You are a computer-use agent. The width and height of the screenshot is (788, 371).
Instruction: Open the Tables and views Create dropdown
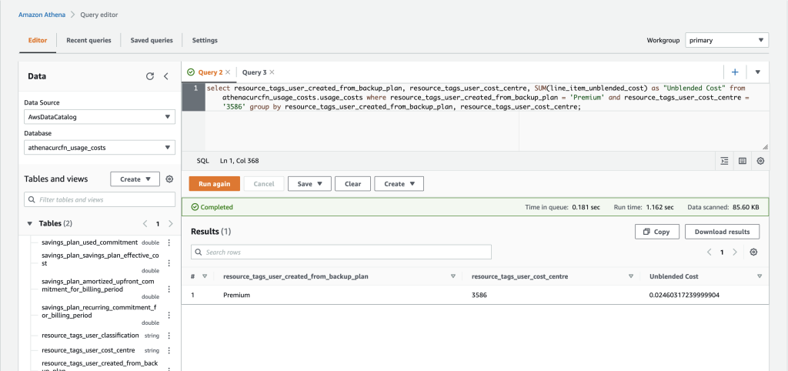click(135, 179)
